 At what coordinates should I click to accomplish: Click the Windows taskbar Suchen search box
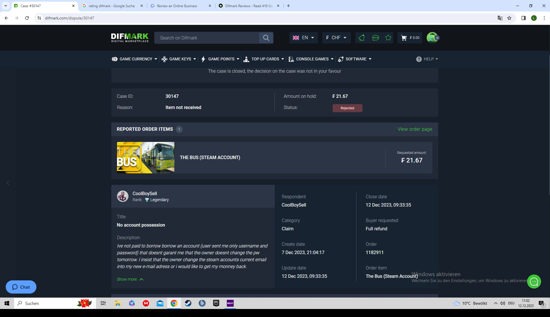55,303
